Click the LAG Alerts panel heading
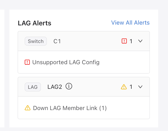 coord(35,23)
